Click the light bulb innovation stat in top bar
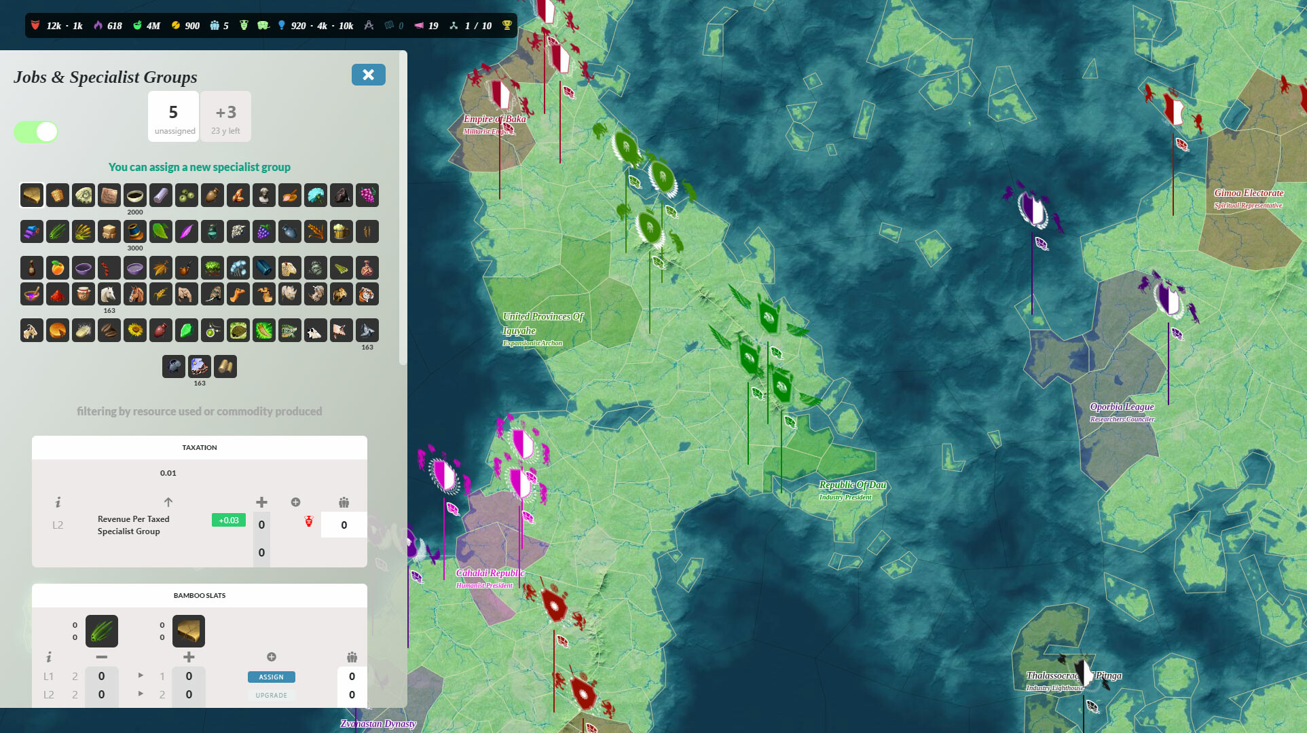1307x733 pixels. [282, 25]
